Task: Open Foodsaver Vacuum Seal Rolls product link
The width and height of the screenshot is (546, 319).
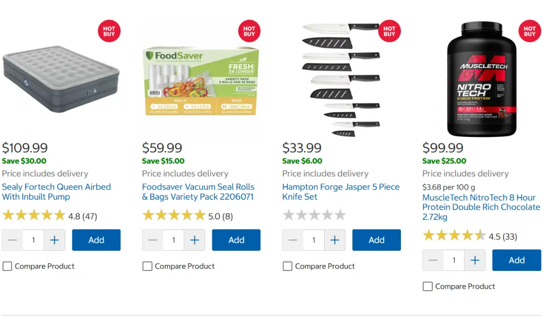Action: pos(198,192)
